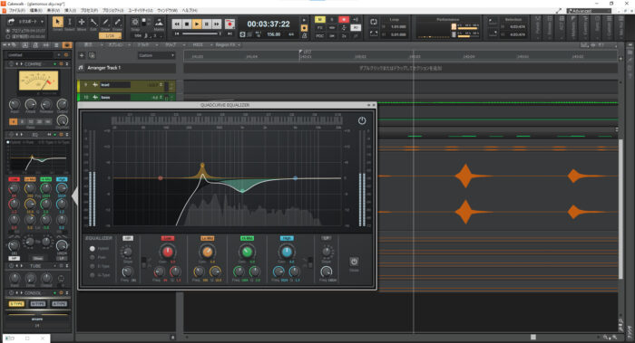This screenshot has width=635, height=343.
Task: Open the Utilities menu in the menu bar
Action: point(141,10)
